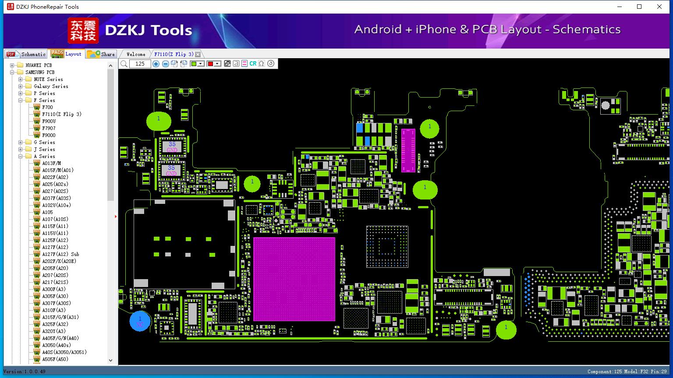This screenshot has height=378, width=673.
Task: Open F7110(Z Flip 3) in the tree
Action: [62, 114]
